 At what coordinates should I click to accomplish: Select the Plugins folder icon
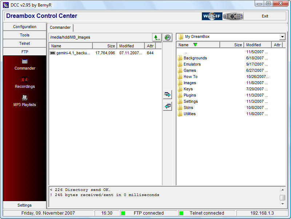click(x=180, y=95)
